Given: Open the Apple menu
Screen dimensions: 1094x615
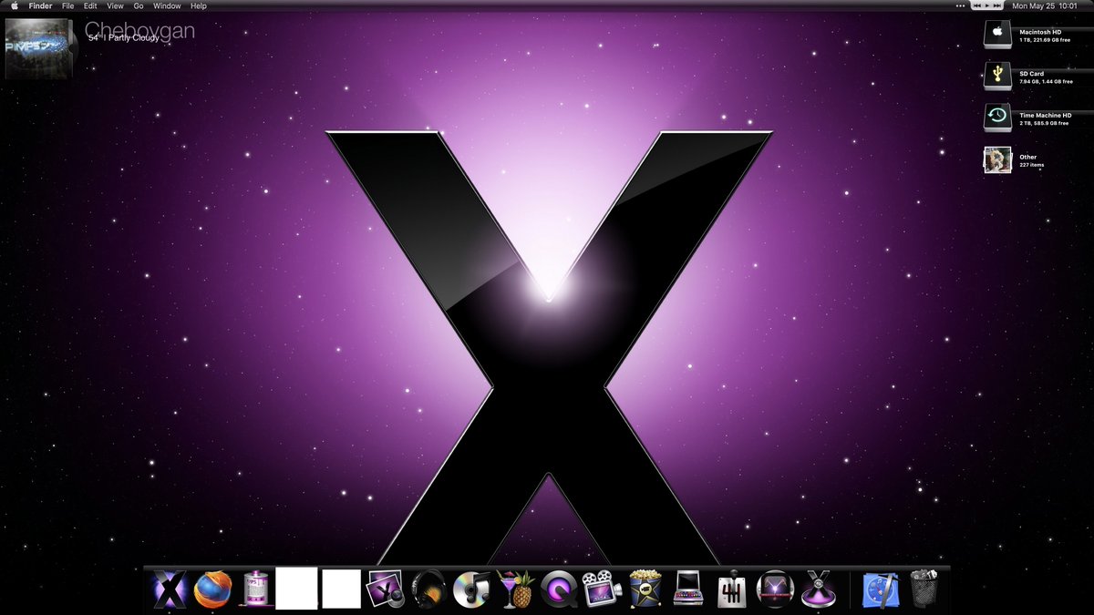Looking at the screenshot, I should point(15,5).
